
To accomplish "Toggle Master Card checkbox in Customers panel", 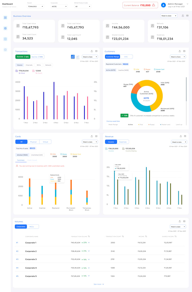I will [x=155, y=69].
